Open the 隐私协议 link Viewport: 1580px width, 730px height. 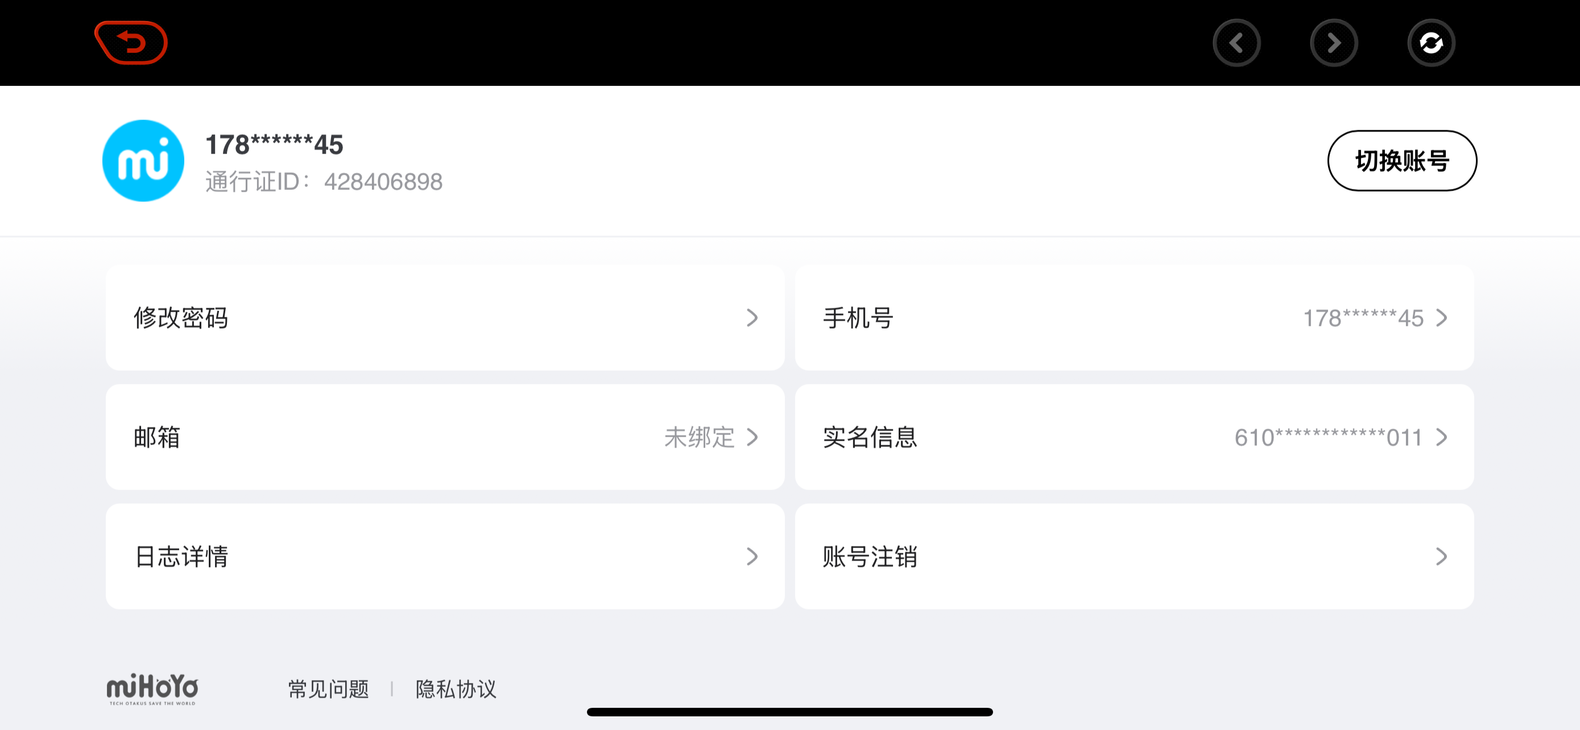coord(456,689)
